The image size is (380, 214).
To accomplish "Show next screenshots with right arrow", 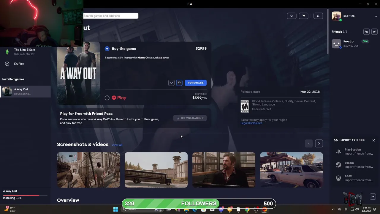I will tap(319, 144).
